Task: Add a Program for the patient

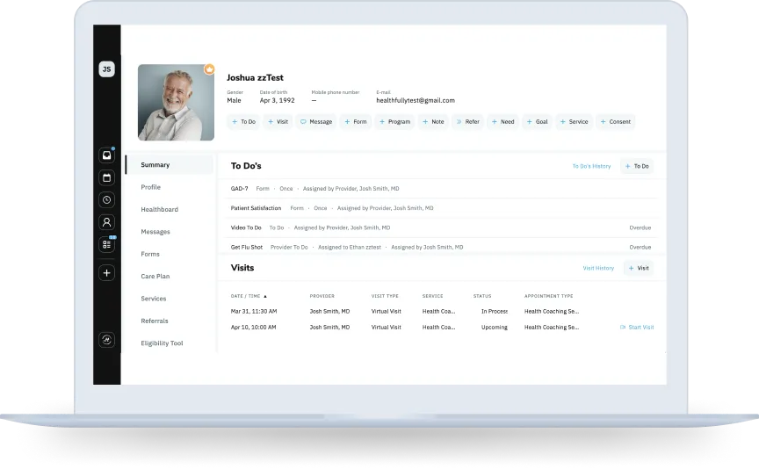Action: click(394, 122)
